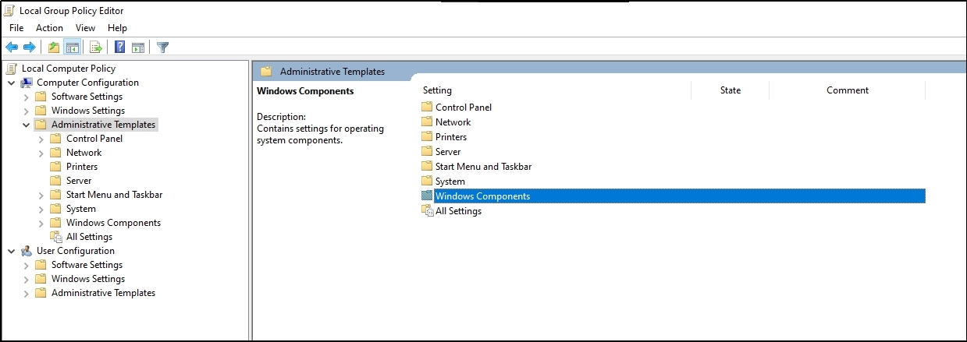Select Windows Components row in right list
The width and height of the screenshot is (967, 342).
point(672,196)
